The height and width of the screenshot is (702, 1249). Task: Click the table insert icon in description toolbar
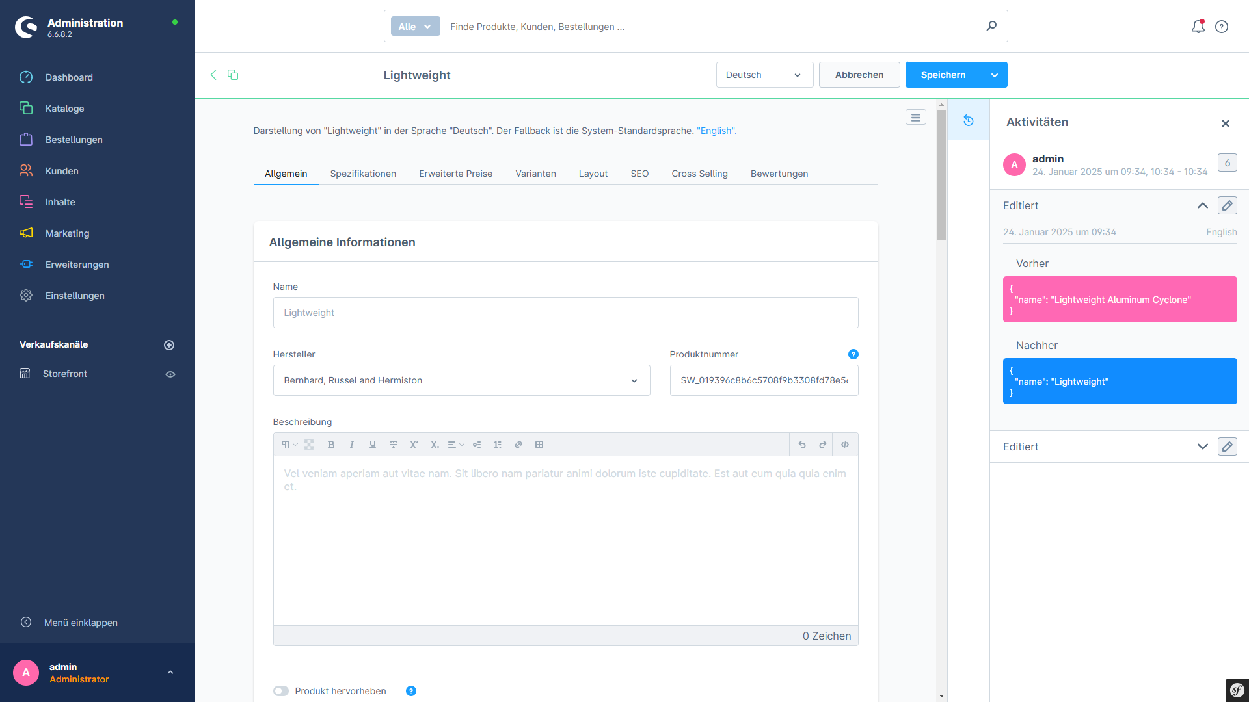(539, 444)
